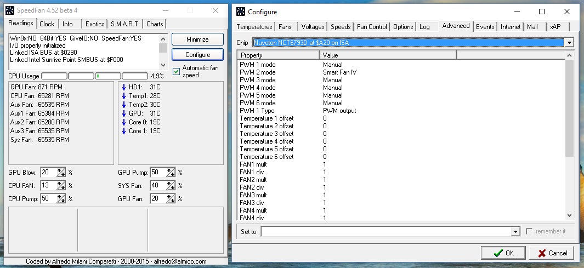Select the FAN1 mult row
Image resolution: width=584 pixels, height=268 pixels.
401,164
